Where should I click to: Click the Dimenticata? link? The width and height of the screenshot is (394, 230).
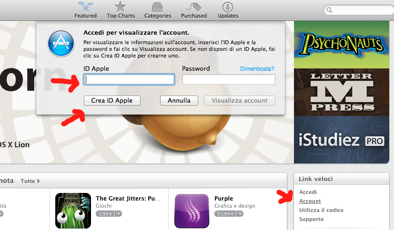pyautogui.click(x=257, y=69)
